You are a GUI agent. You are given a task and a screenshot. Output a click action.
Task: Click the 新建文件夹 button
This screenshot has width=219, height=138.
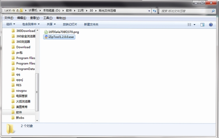tap(91, 24)
